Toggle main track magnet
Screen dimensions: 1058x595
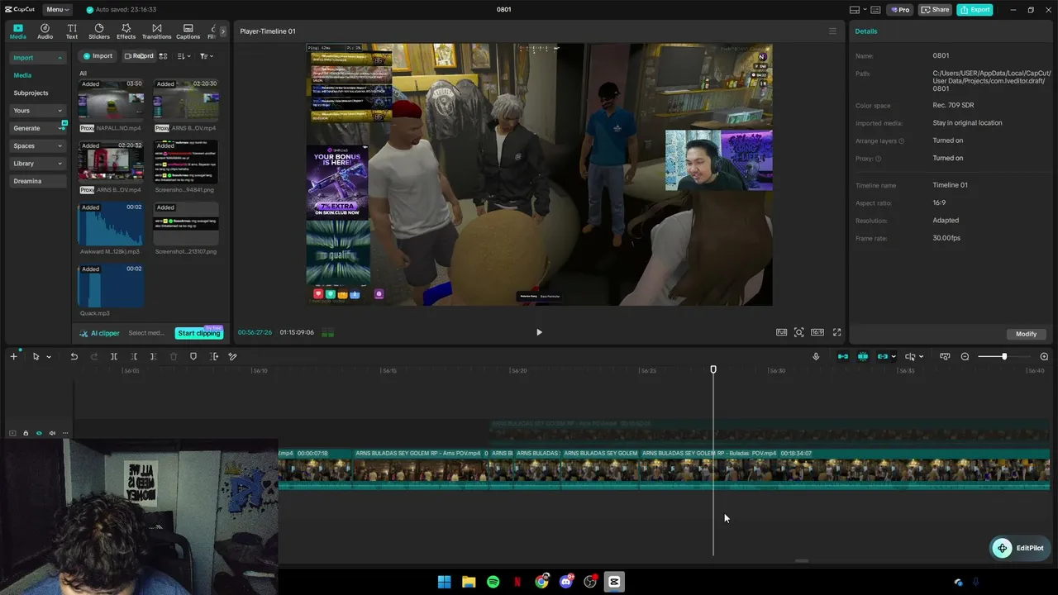[843, 356]
